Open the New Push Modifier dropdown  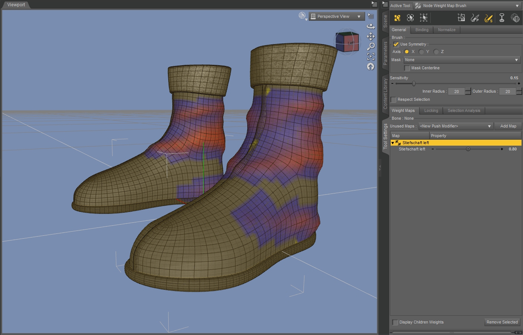456,126
